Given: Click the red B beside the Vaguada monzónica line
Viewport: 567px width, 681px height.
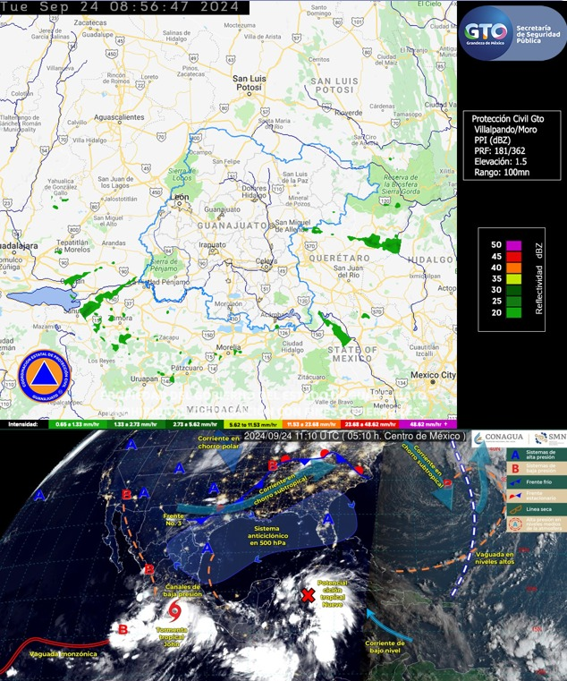Looking at the screenshot, I should click(123, 629).
